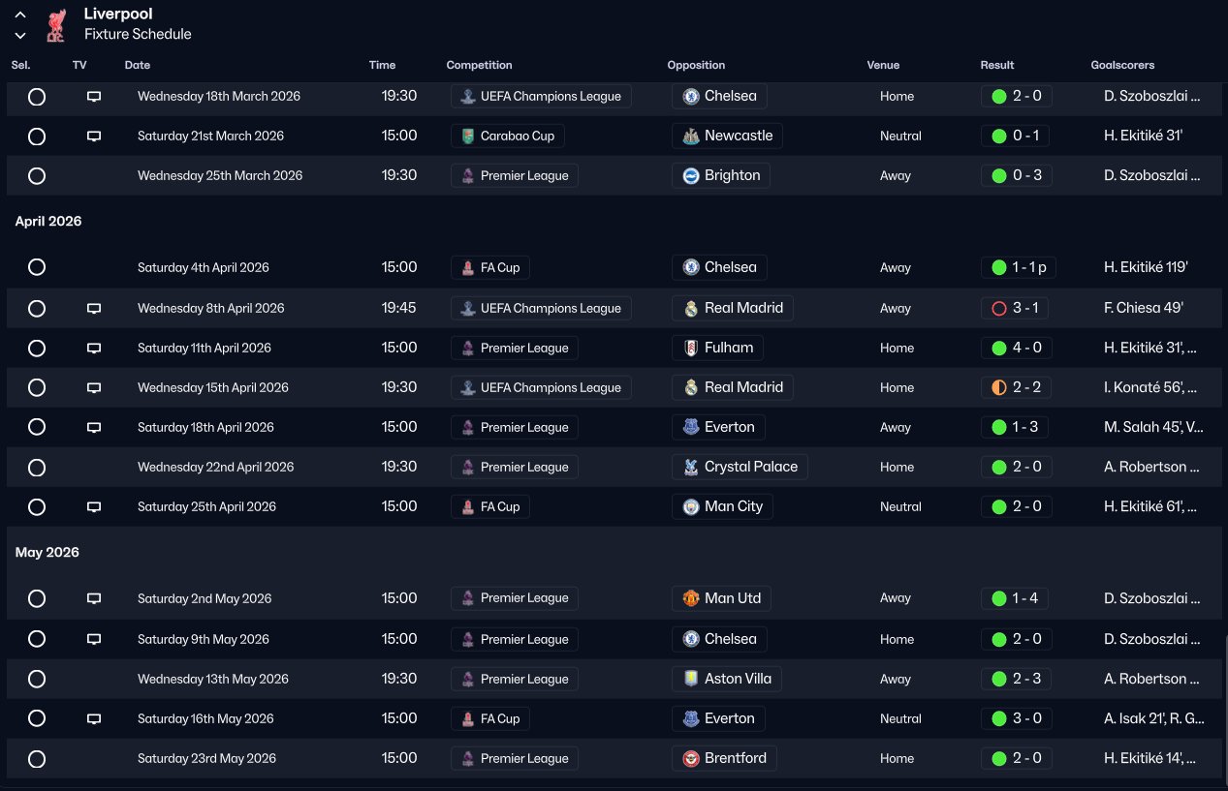
Task: Open Man Utd opposition team button
Action: click(x=721, y=598)
